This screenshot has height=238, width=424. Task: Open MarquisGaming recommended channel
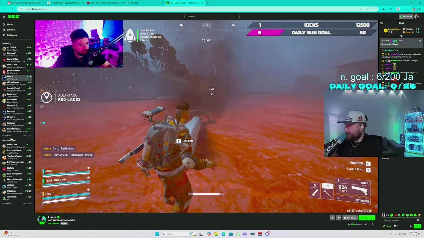pos(17,180)
